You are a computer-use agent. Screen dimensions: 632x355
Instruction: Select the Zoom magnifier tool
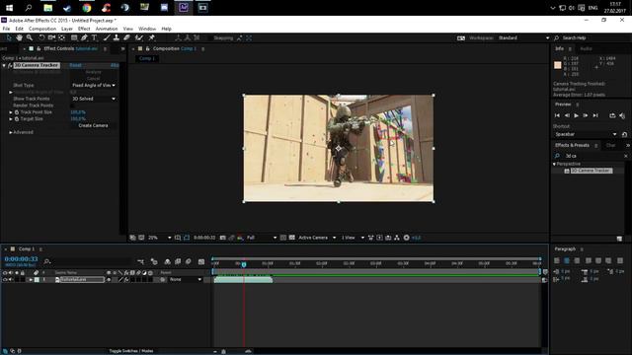click(30, 37)
